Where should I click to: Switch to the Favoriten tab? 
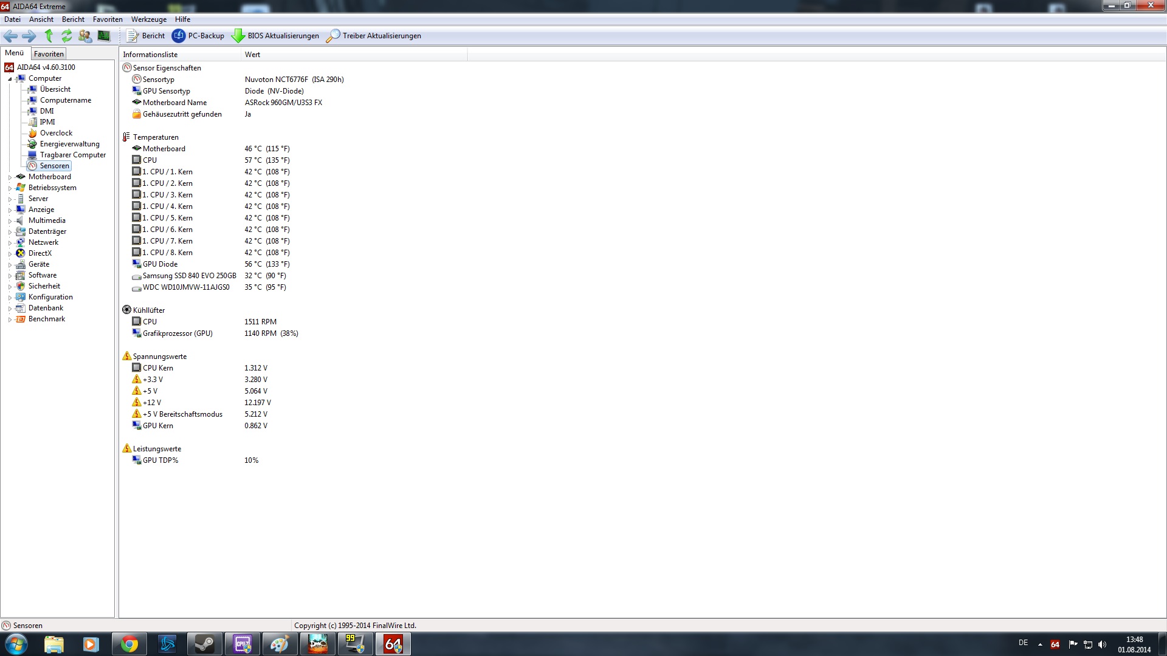click(x=49, y=54)
